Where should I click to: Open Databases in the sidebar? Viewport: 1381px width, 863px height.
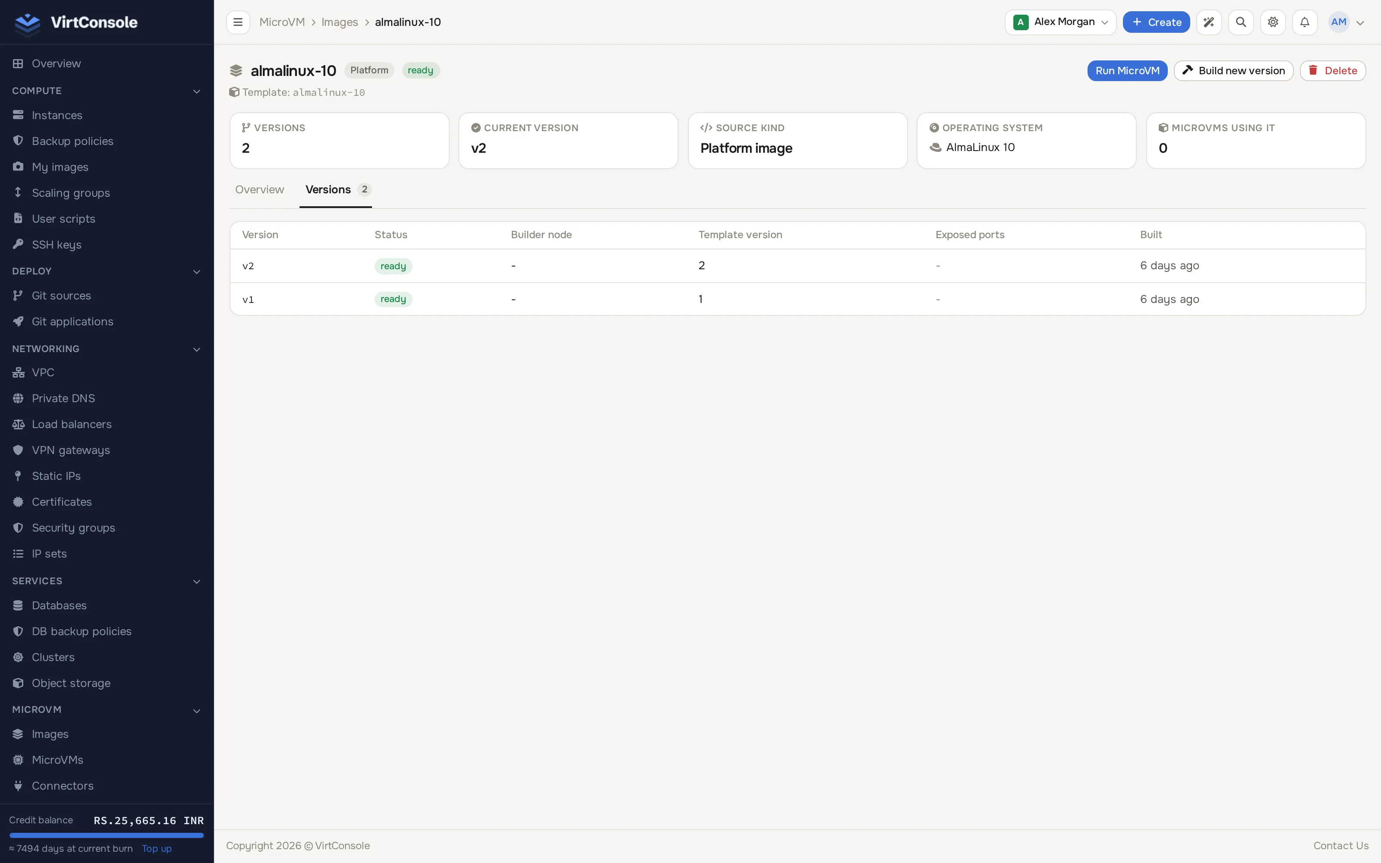click(59, 605)
